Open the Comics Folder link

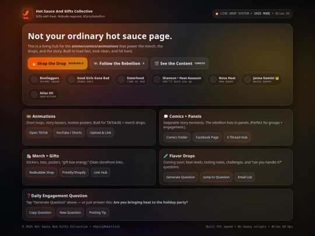click(x=177, y=138)
